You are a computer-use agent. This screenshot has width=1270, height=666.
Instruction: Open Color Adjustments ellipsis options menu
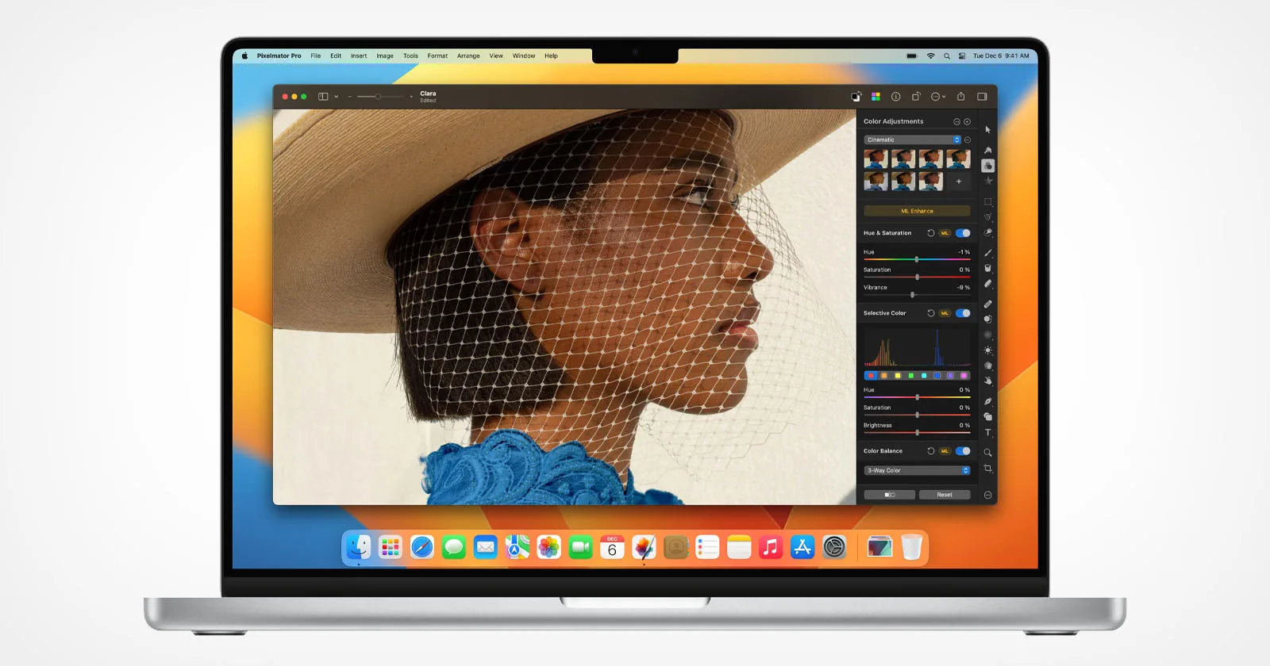coord(956,121)
